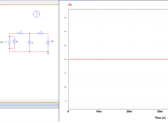Viewport: 168px width, 123px height.
Task: Click the 12 y-axis tick label
Action: point(65,59)
